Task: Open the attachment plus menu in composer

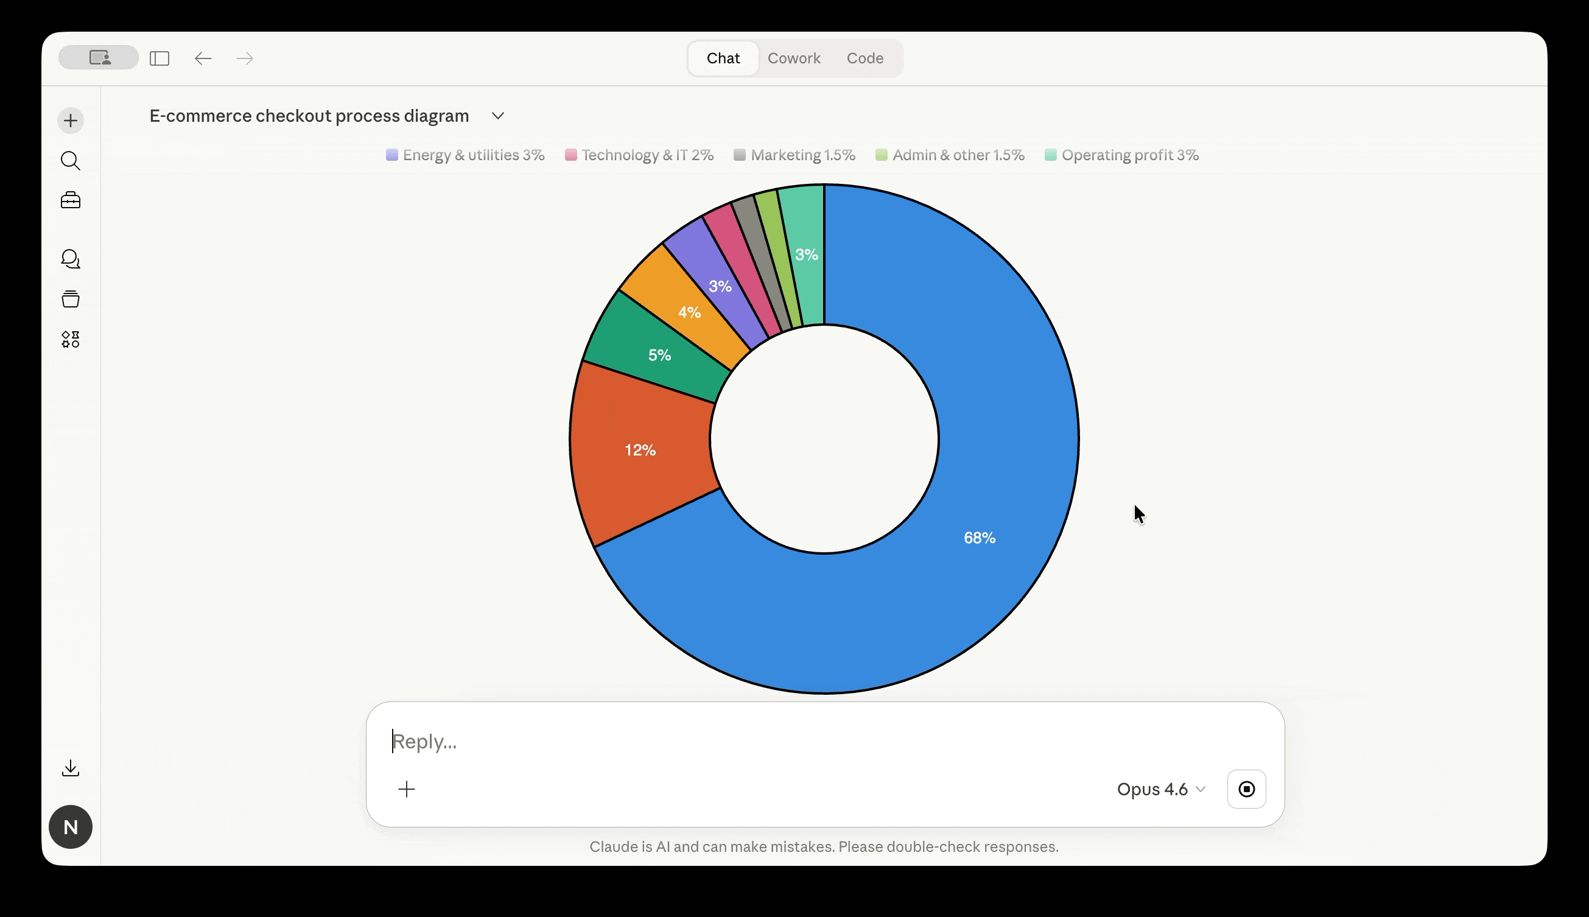Action: (407, 789)
